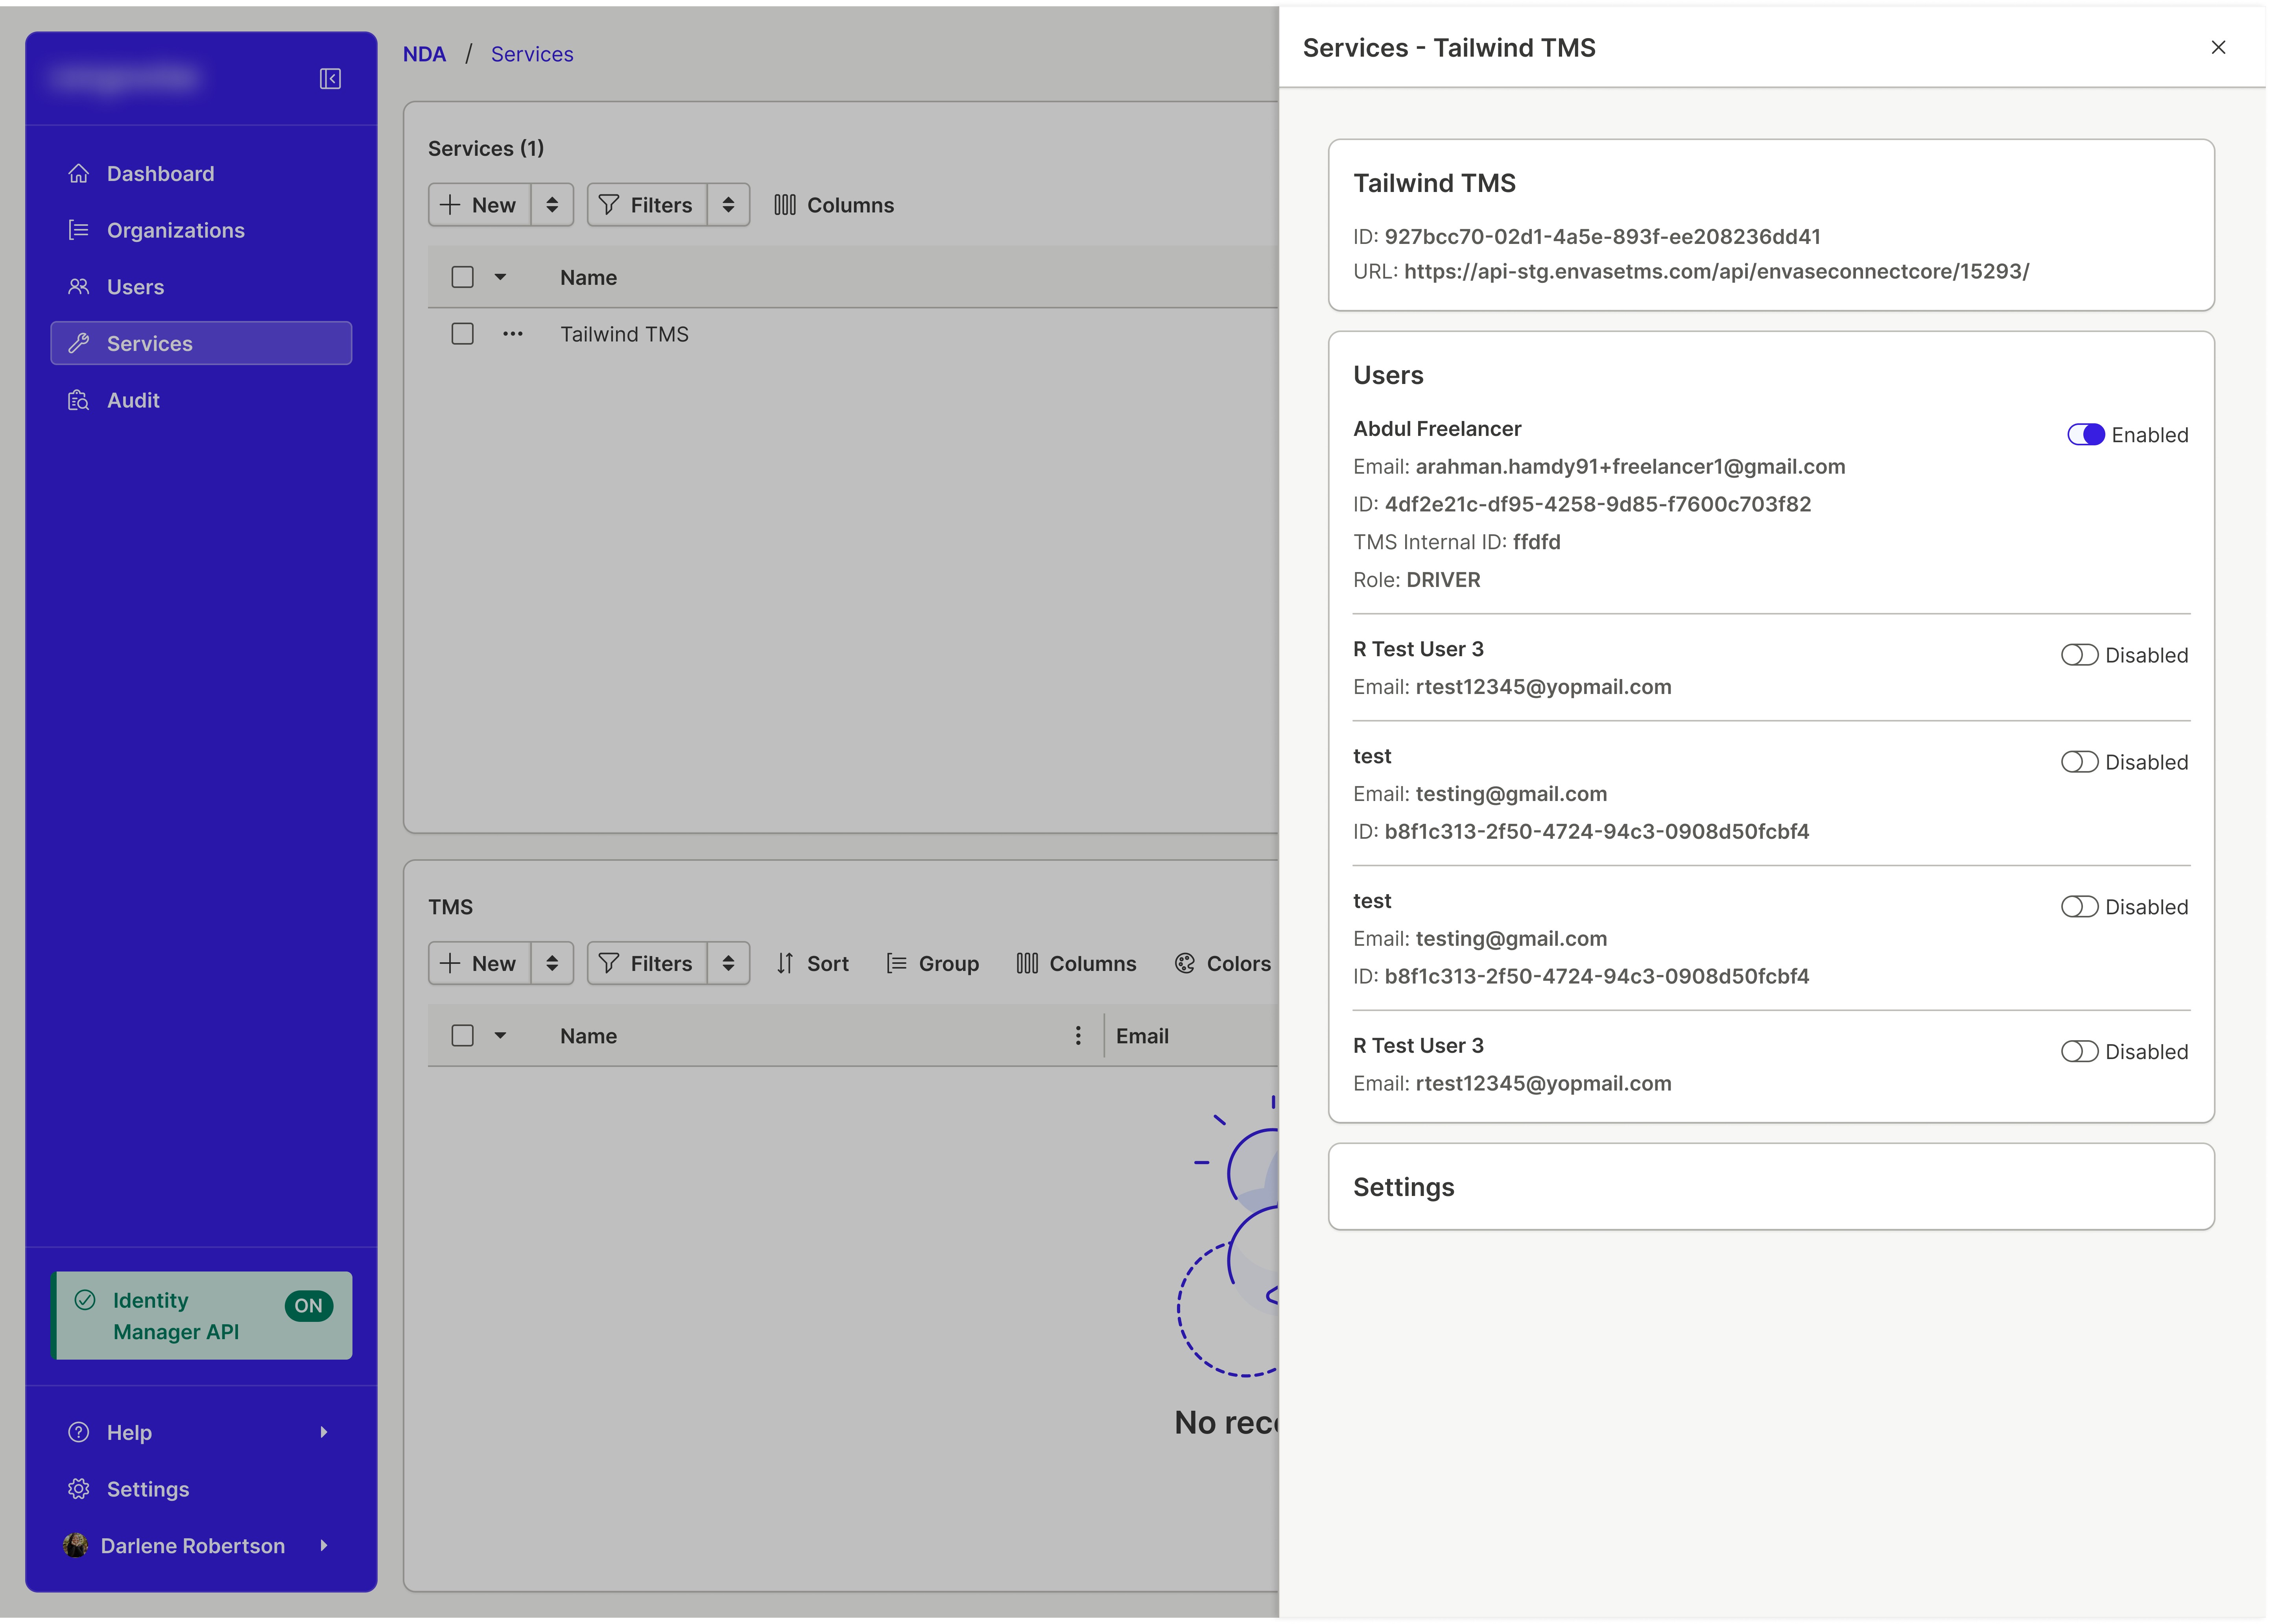Open Settings gear in sidebar

(79, 1489)
